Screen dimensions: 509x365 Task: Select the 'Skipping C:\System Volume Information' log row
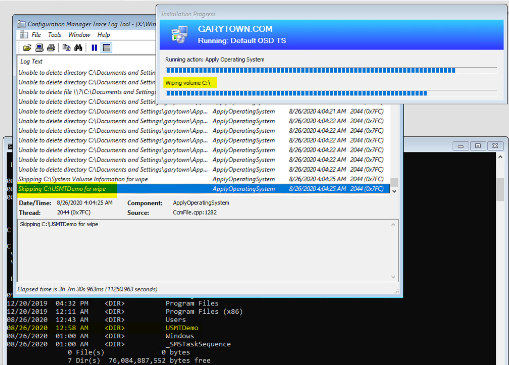tap(83, 179)
